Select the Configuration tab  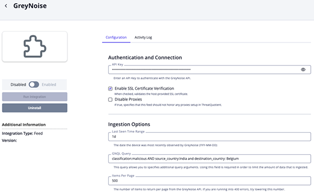(116, 37)
